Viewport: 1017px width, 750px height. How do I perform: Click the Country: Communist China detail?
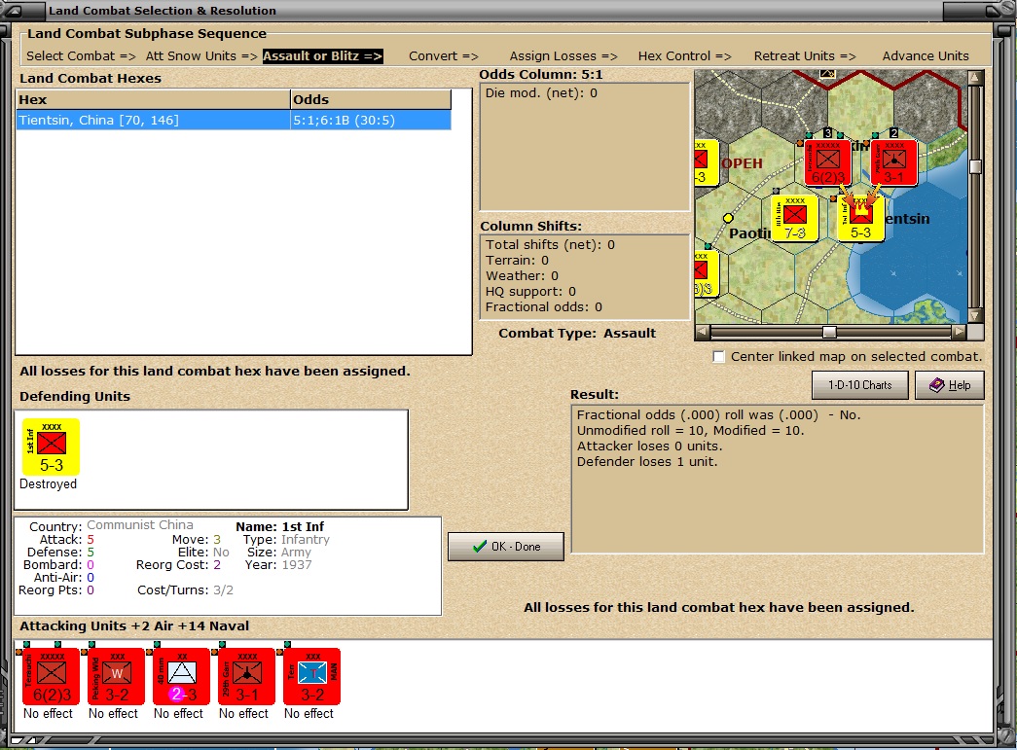(x=111, y=525)
